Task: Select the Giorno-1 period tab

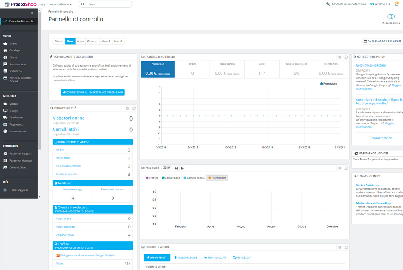Action: tap(92, 41)
